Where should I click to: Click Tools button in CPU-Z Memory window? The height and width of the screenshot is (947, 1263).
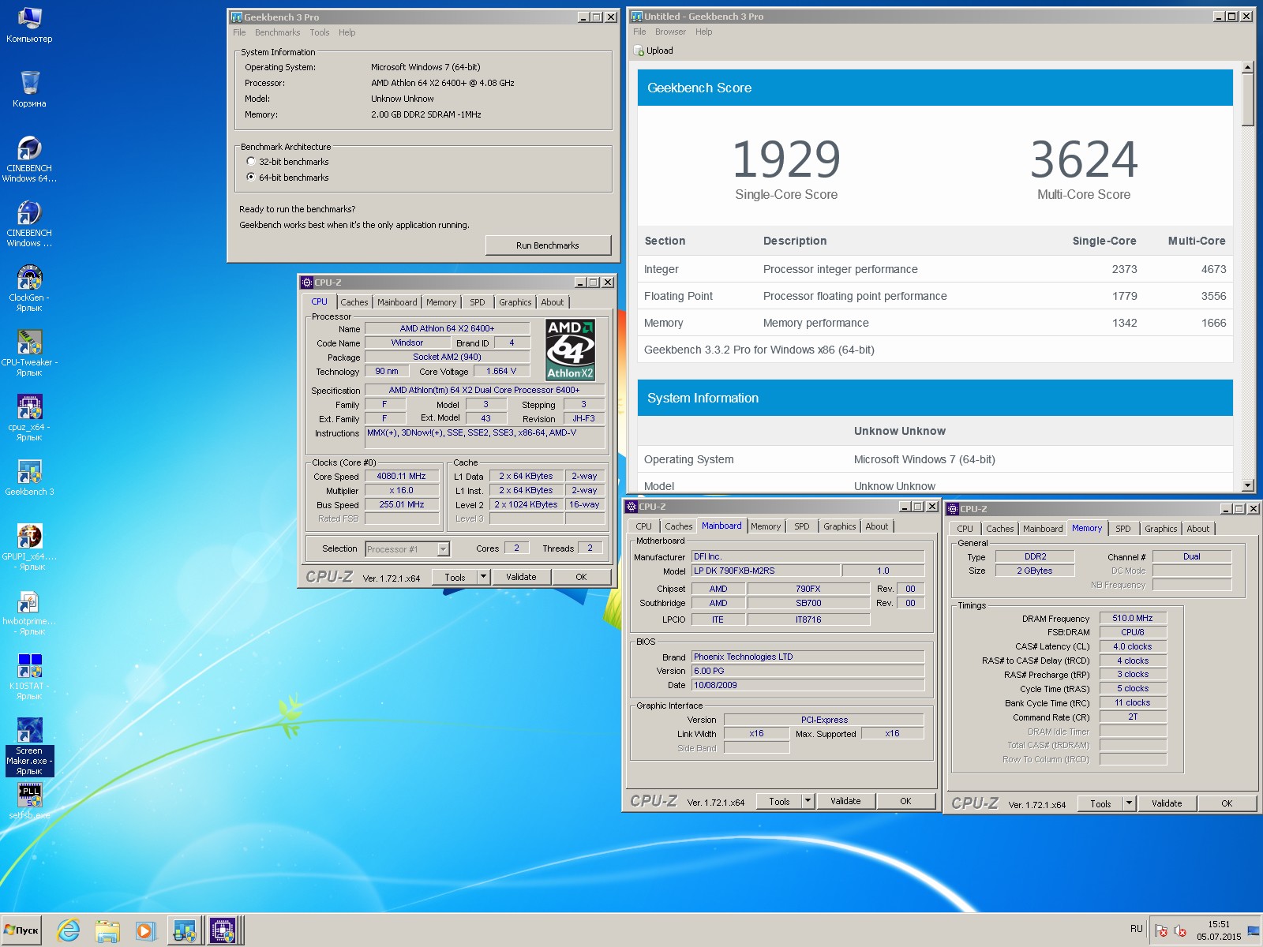[x=1100, y=803]
